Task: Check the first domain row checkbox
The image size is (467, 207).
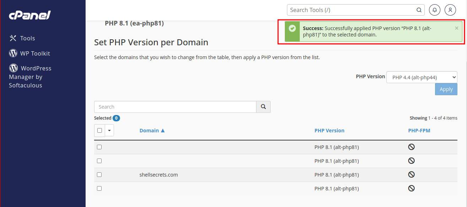Action: click(x=99, y=147)
